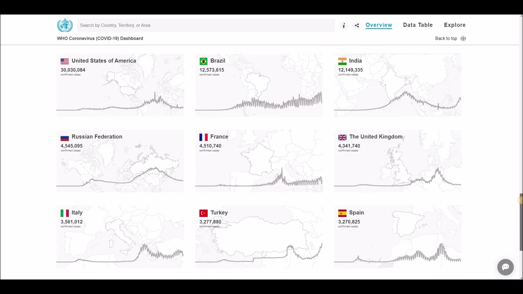This screenshot has height=294, width=523.
Task: Click the 4,510,740 confirmed cases figure
Action: pyautogui.click(x=210, y=146)
